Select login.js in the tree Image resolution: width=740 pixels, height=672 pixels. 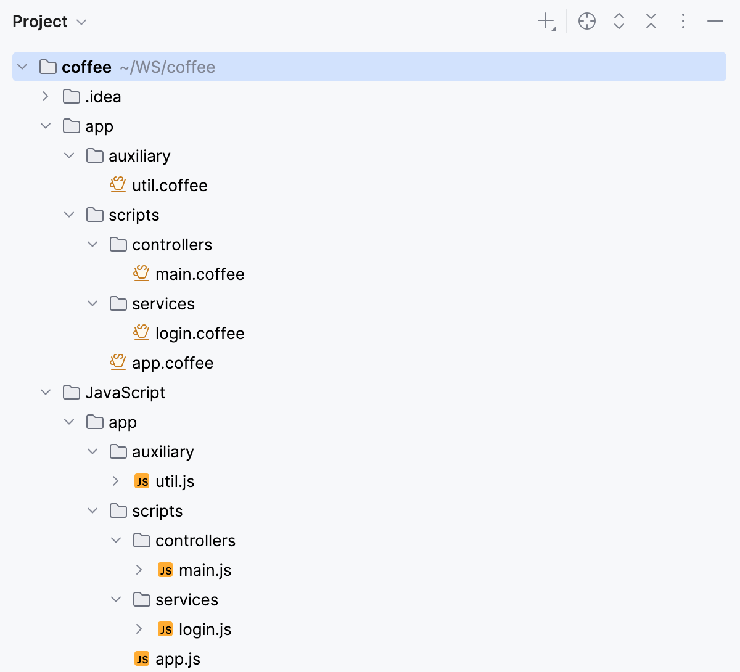pyautogui.click(x=205, y=629)
